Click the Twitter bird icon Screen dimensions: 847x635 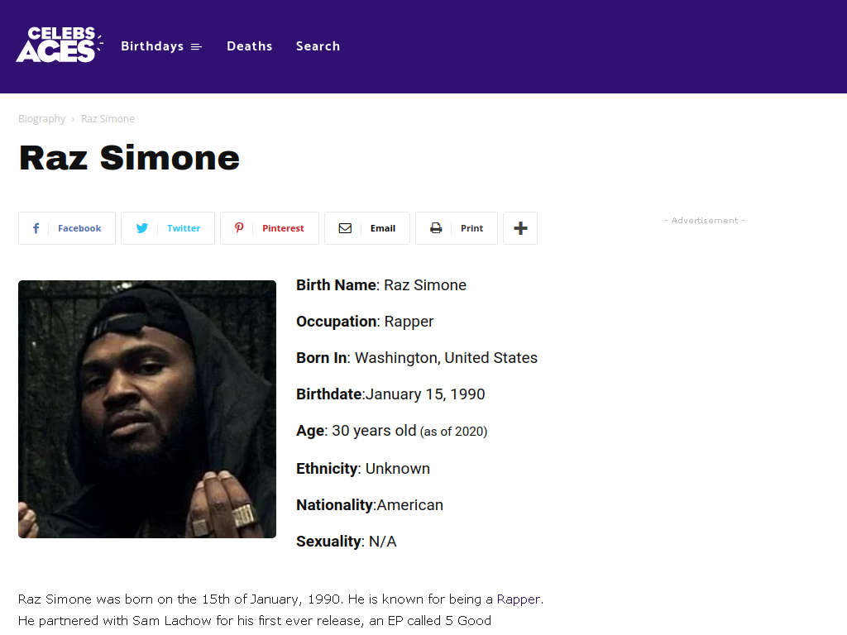142,228
